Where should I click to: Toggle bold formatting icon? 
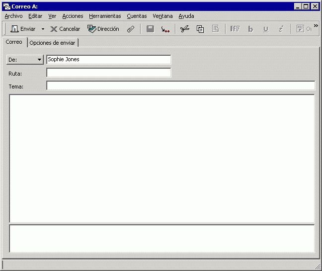coord(250,29)
